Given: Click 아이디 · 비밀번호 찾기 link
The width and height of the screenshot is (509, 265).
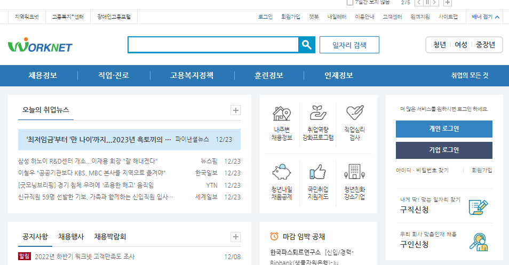Looking at the screenshot, I should [422, 170].
